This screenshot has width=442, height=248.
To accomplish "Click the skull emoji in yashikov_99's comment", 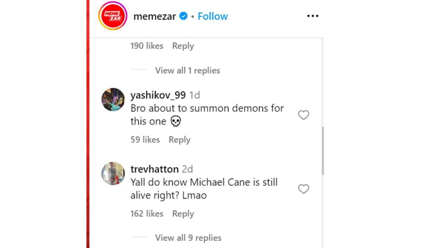I will pos(176,121).
